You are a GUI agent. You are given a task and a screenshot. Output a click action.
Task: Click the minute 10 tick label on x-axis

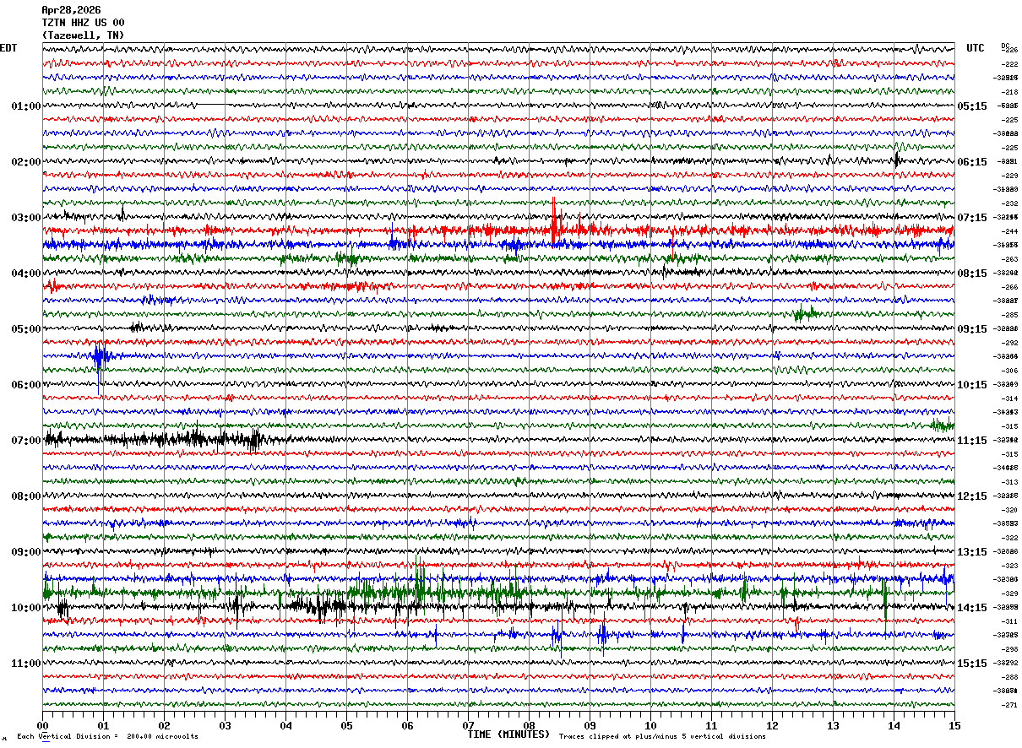(650, 725)
